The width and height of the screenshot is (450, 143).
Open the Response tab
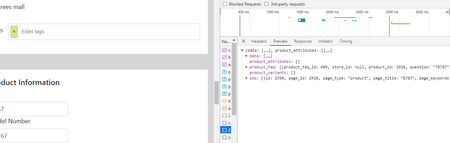[303, 41]
